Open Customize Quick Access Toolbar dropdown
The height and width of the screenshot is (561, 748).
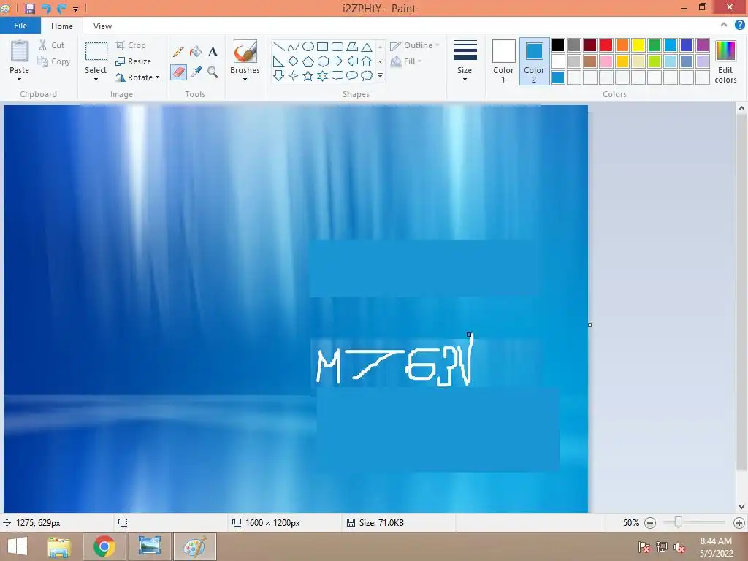click(75, 9)
